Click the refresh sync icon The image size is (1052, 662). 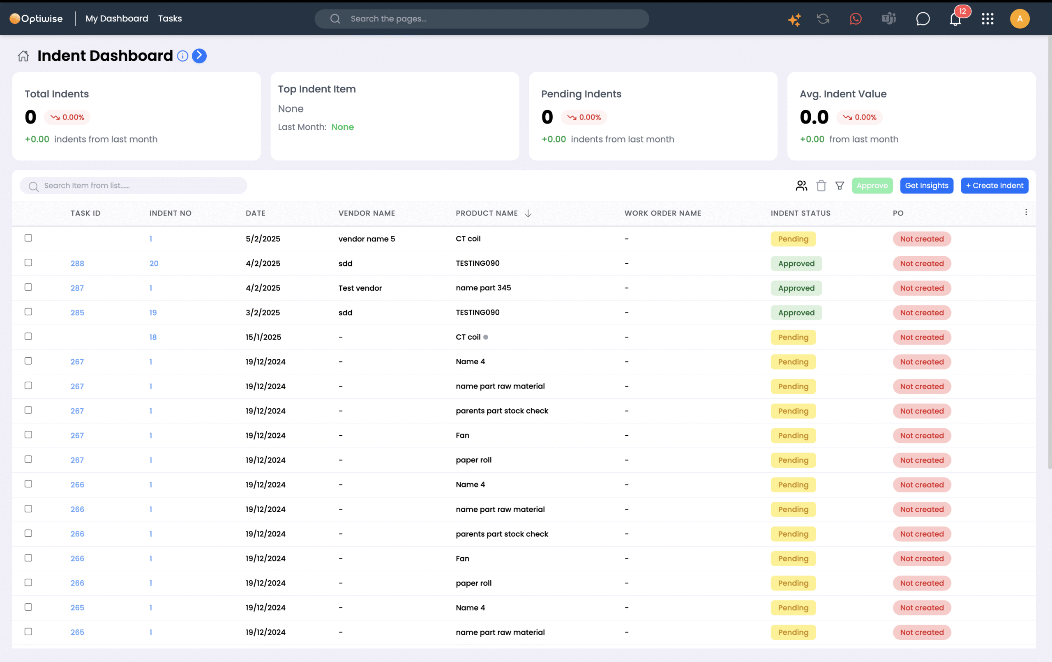coord(823,19)
